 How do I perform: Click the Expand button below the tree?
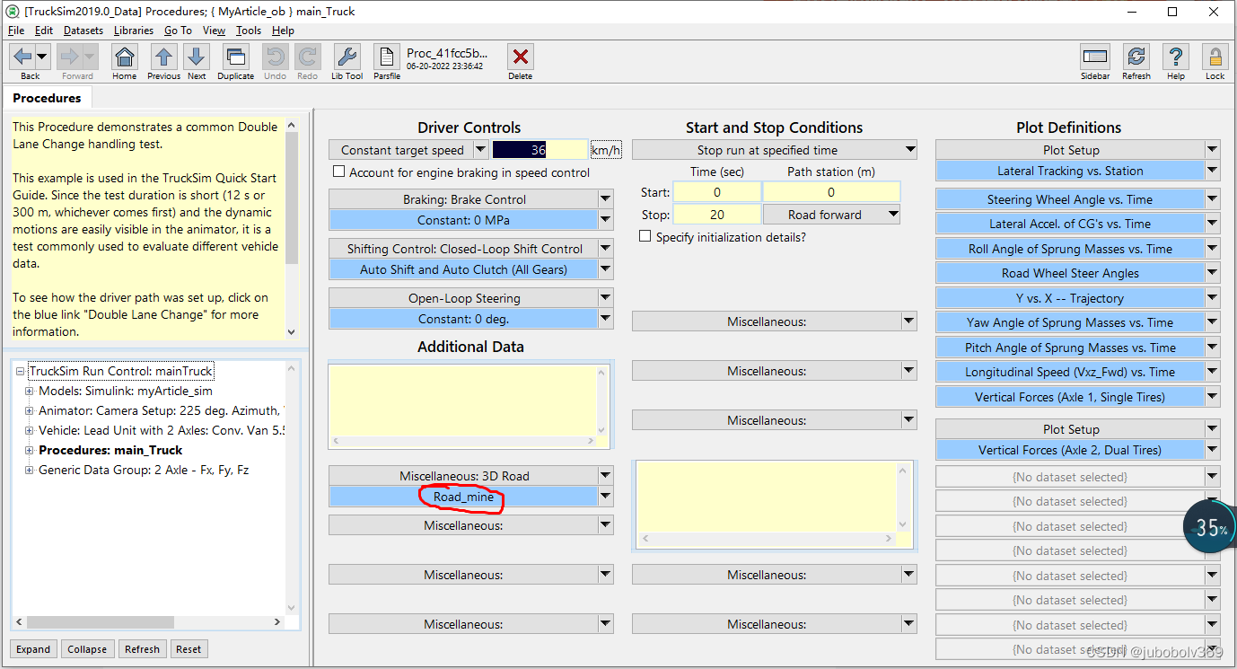[x=33, y=649]
